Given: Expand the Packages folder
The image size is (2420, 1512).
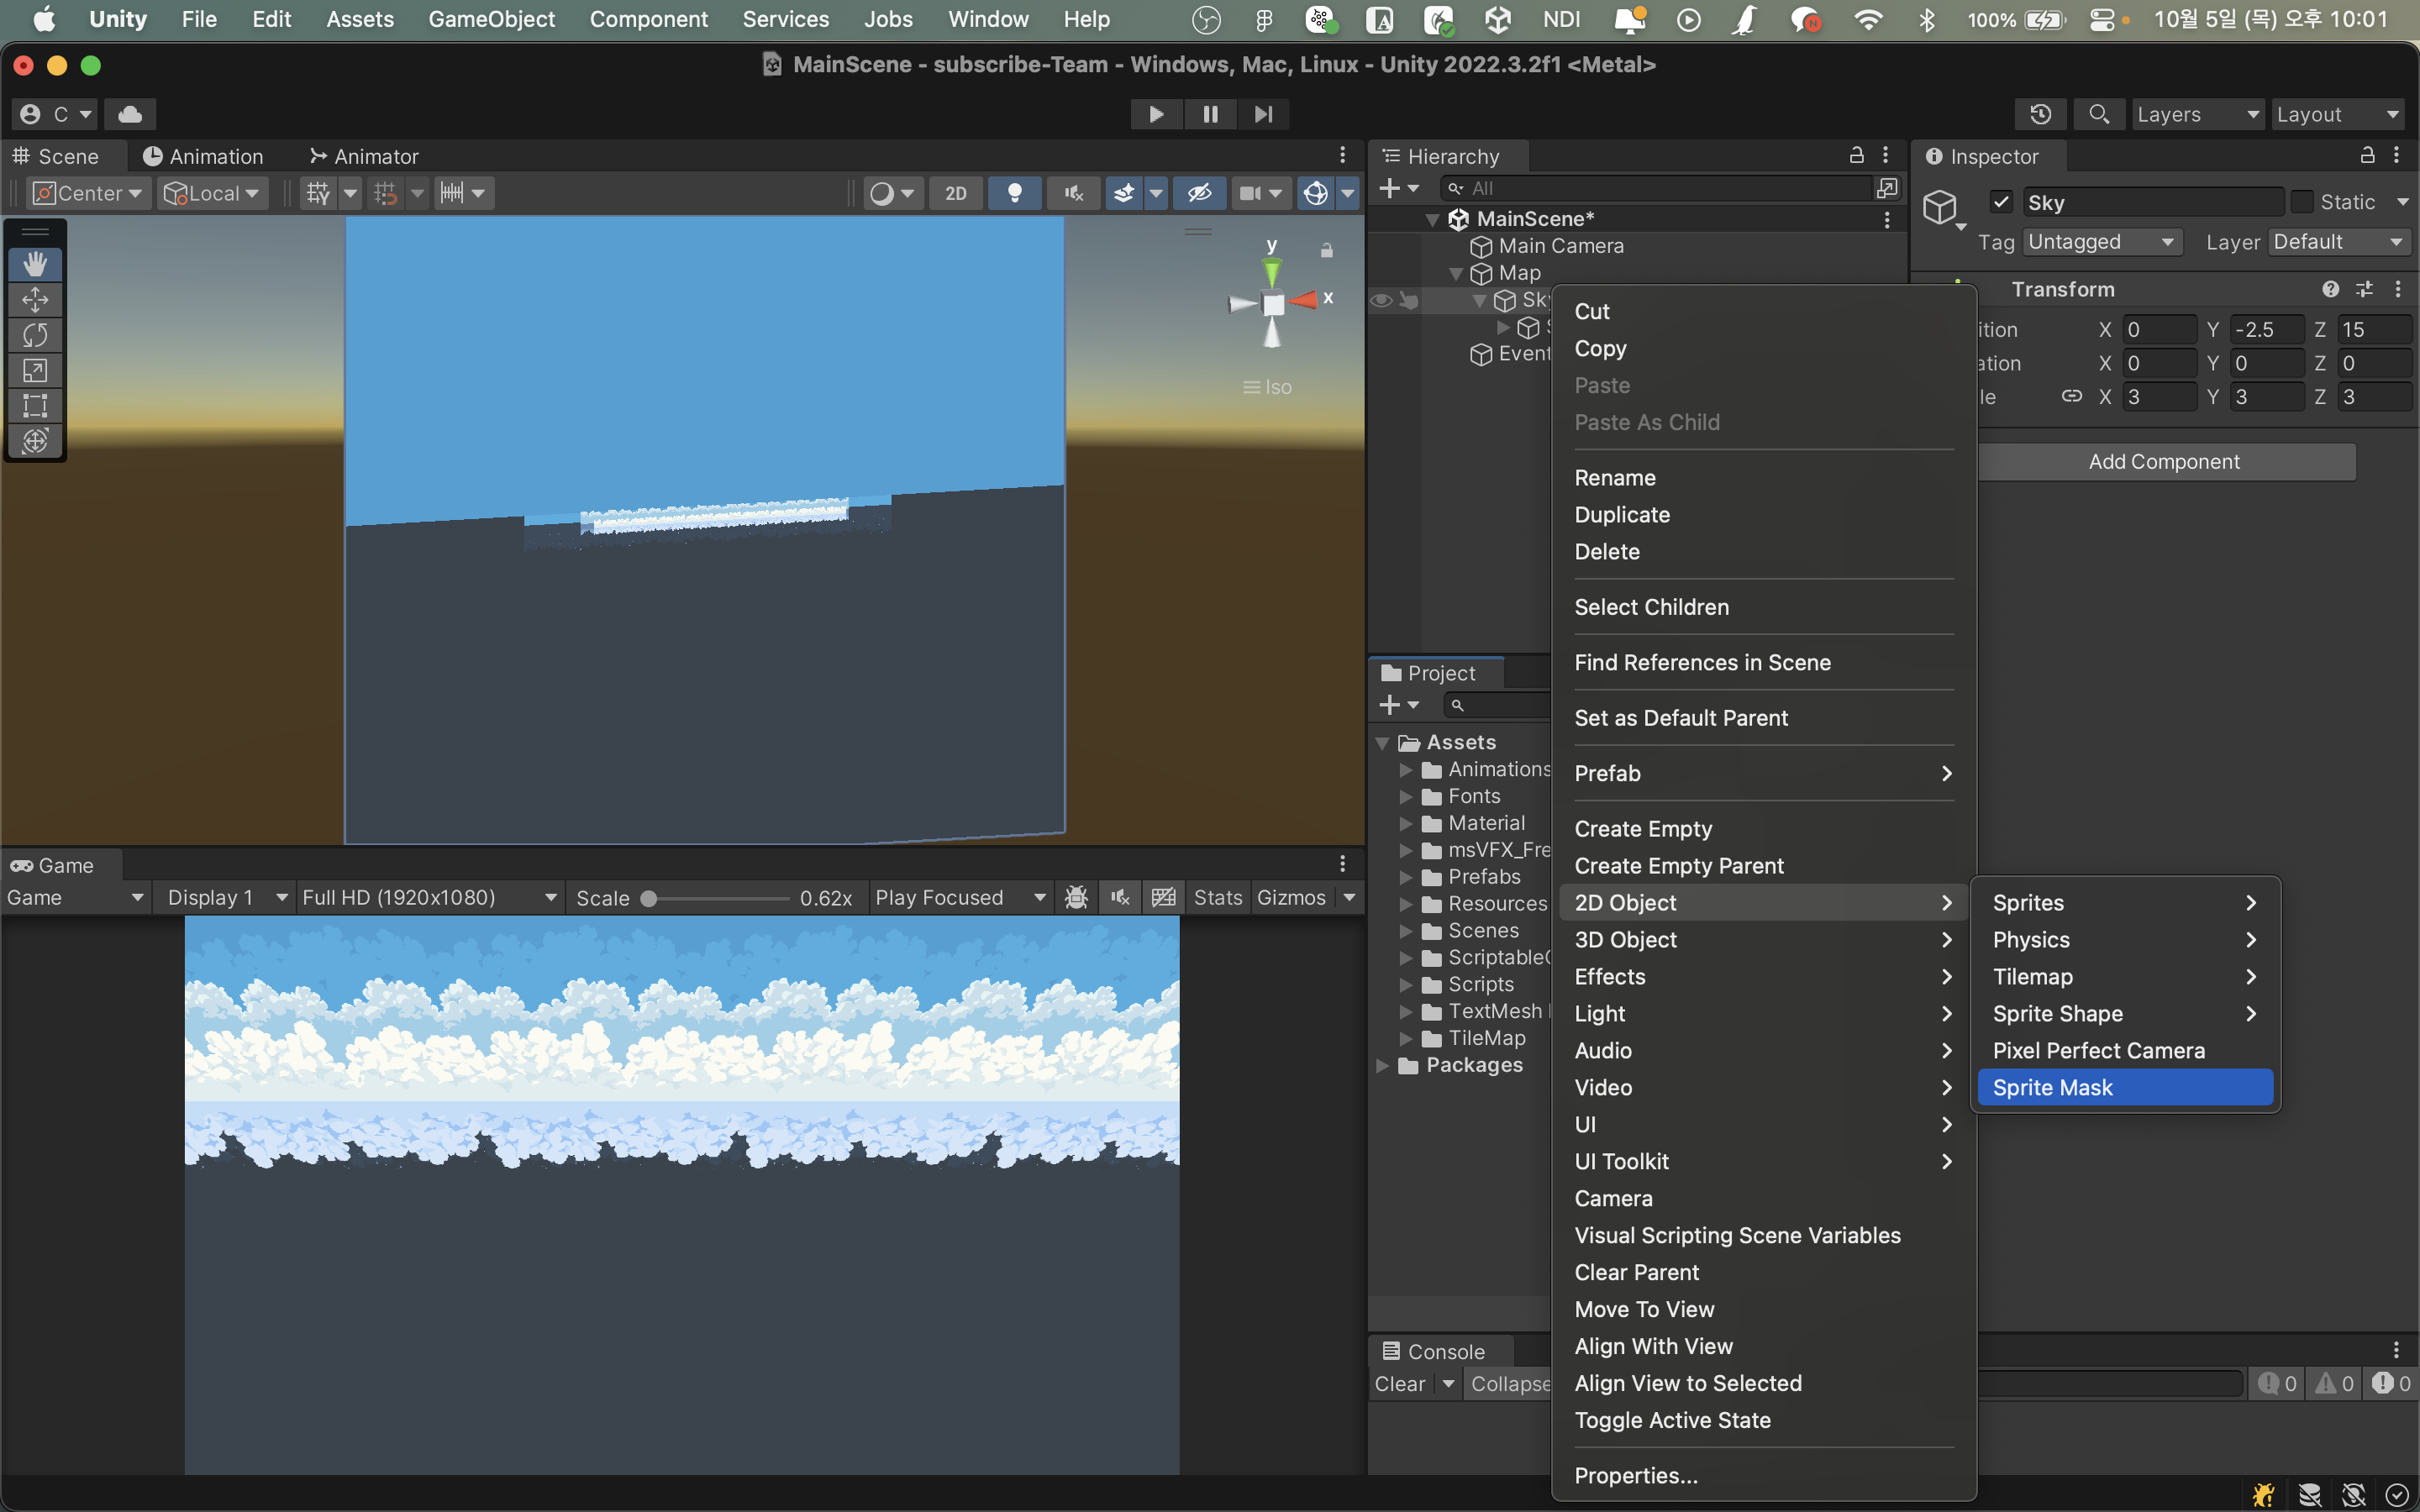Looking at the screenshot, I should tap(1383, 1065).
